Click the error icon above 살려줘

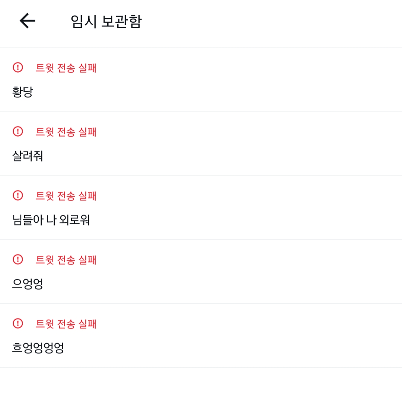pyautogui.click(x=18, y=131)
